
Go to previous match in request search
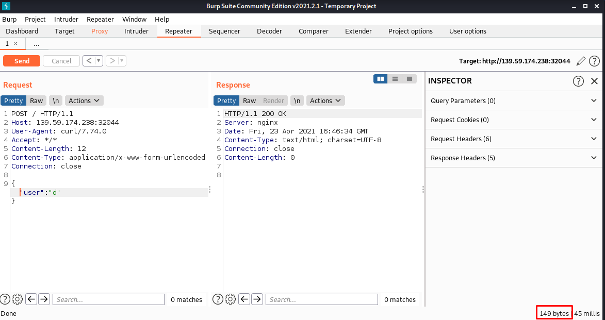pyautogui.click(x=31, y=299)
